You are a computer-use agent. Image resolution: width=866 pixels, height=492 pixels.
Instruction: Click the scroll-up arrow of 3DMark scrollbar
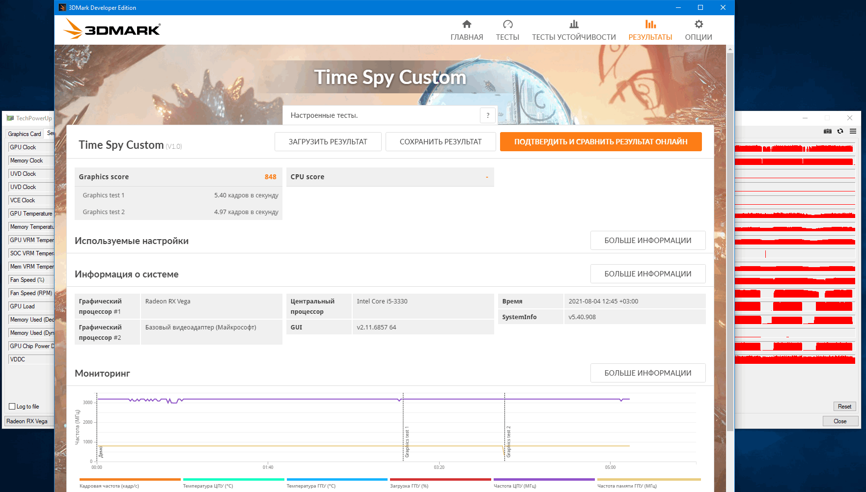(x=730, y=49)
